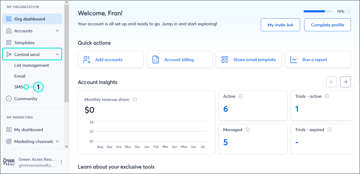The height and width of the screenshot is (174, 360).
Task: Open Templates via its sidebar icon
Action: pyautogui.click(x=8, y=43)
